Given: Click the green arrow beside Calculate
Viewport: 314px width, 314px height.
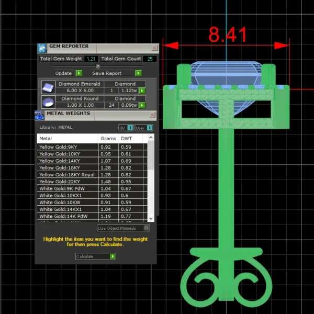Looking at the screenshot, I should point(113,256).
